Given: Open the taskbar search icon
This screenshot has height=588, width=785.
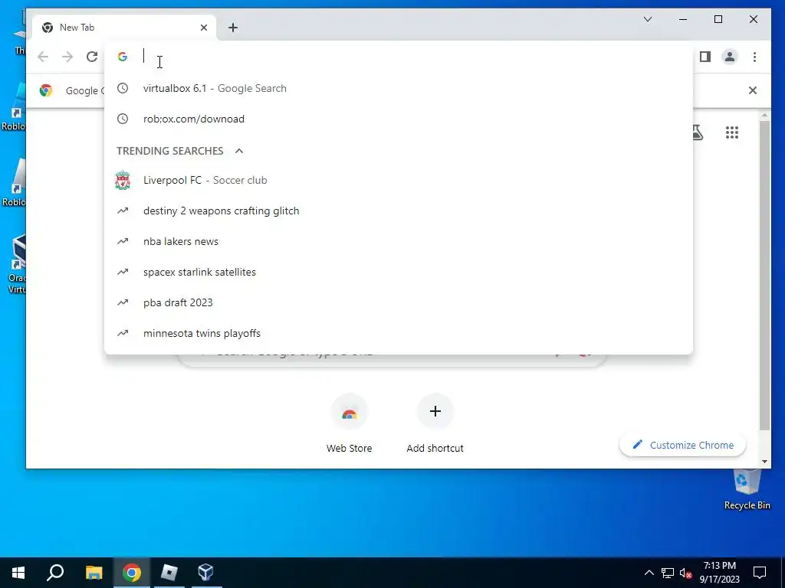Looking at the screenshot, I should coord(55,573).
